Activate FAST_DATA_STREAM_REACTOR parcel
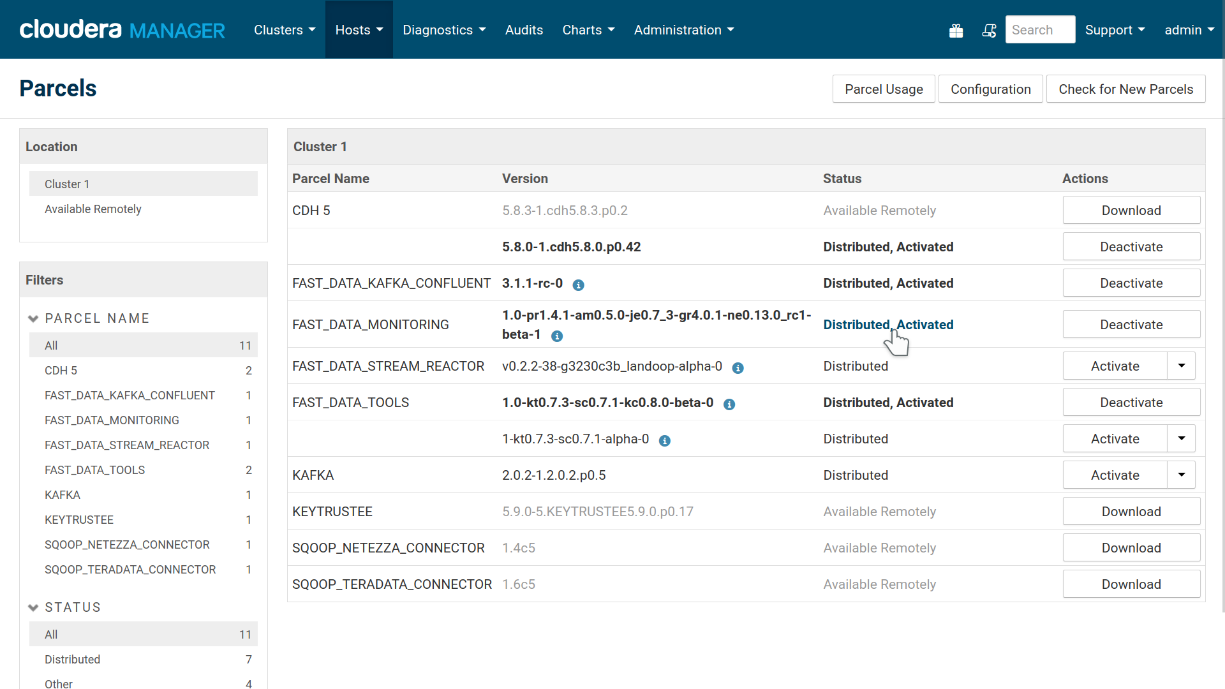This screenshot has height=689, width=1225. (x=1115, y=366)
